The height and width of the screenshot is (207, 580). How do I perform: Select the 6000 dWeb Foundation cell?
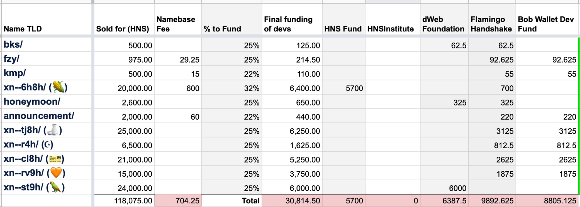pyautogui.click(x=457, y=188)
